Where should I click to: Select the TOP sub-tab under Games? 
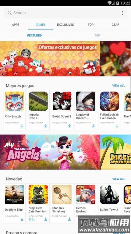tap(97, 35)
